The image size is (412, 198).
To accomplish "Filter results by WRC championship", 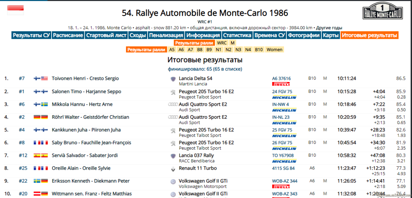I will [x=222, y=43].
